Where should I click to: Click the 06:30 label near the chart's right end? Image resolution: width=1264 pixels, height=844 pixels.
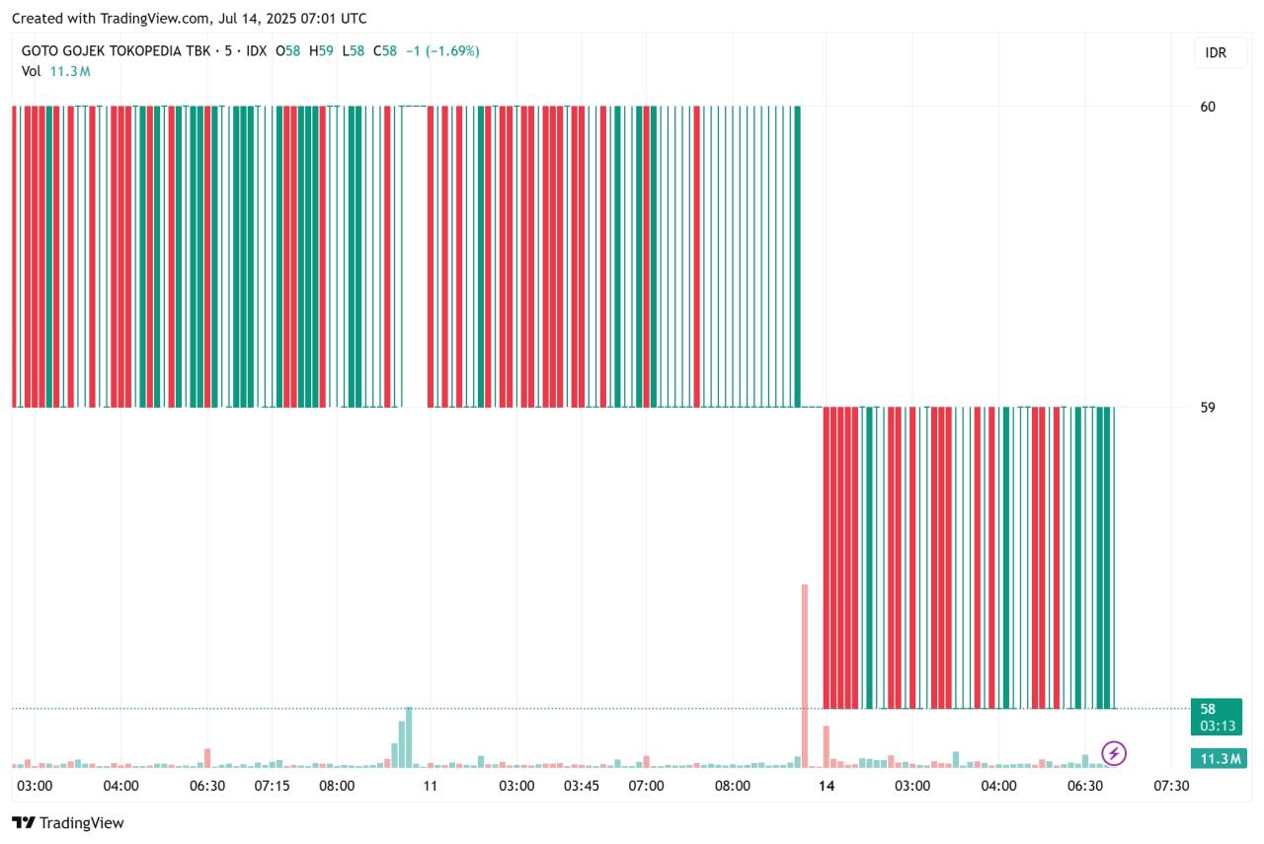(1085, 786)
